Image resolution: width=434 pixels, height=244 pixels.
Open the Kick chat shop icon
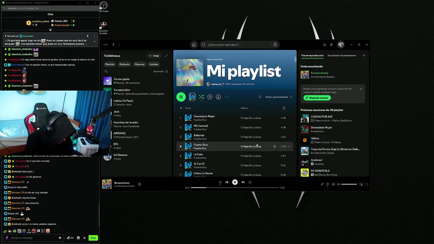[78, 238]
